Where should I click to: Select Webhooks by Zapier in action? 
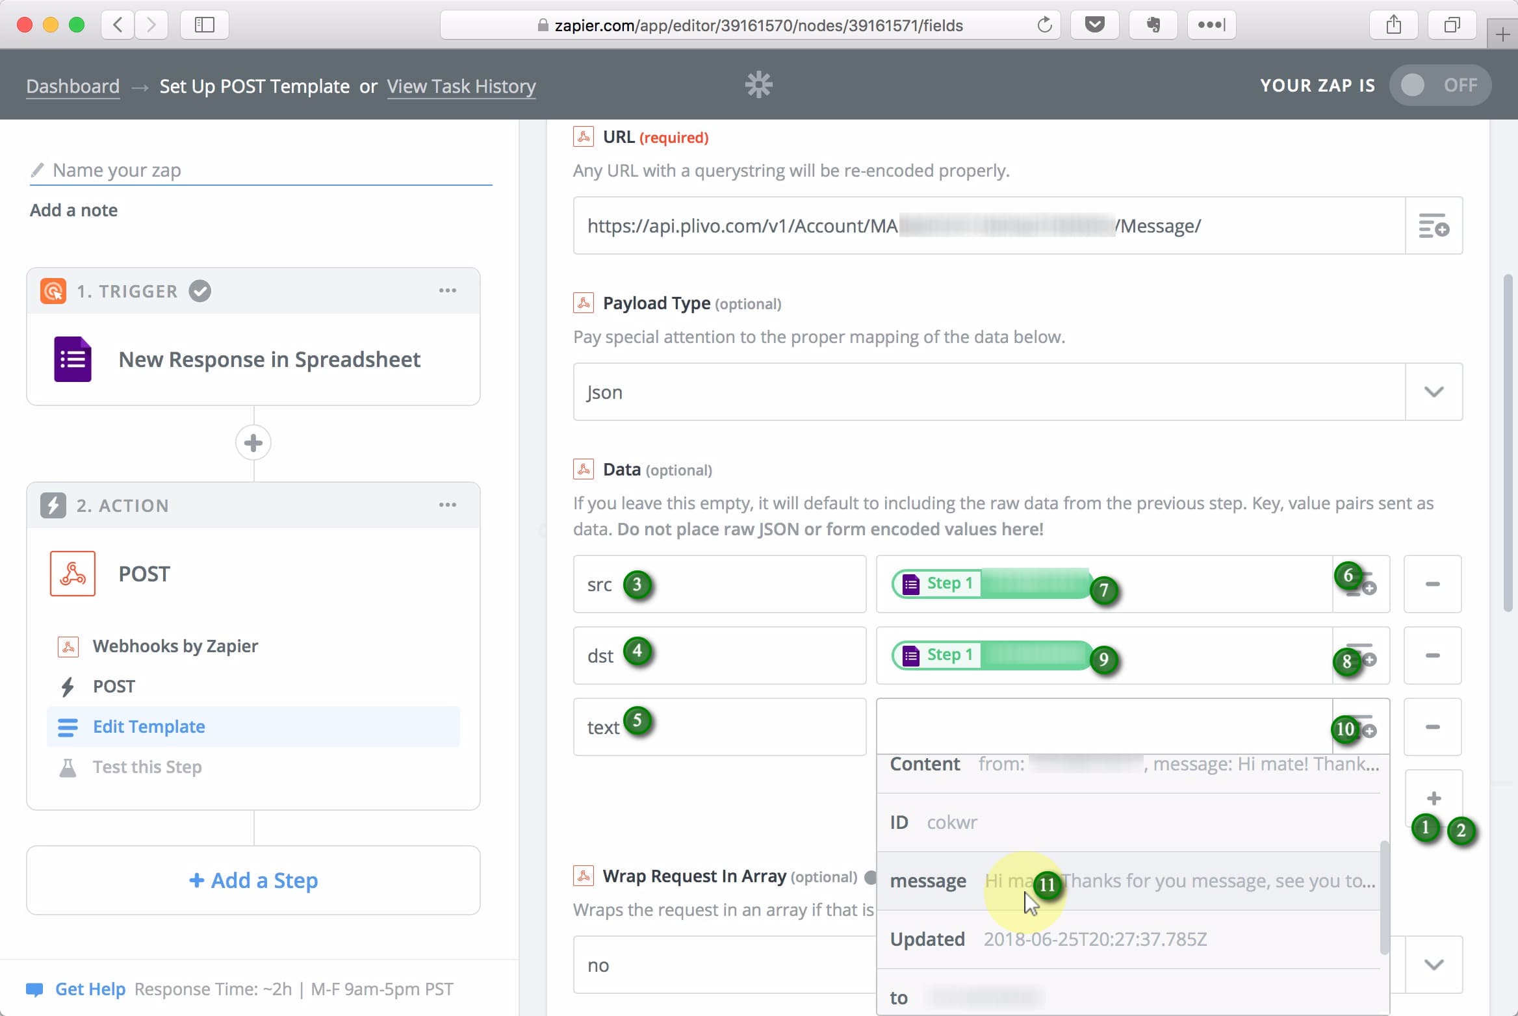coord(175,646)
